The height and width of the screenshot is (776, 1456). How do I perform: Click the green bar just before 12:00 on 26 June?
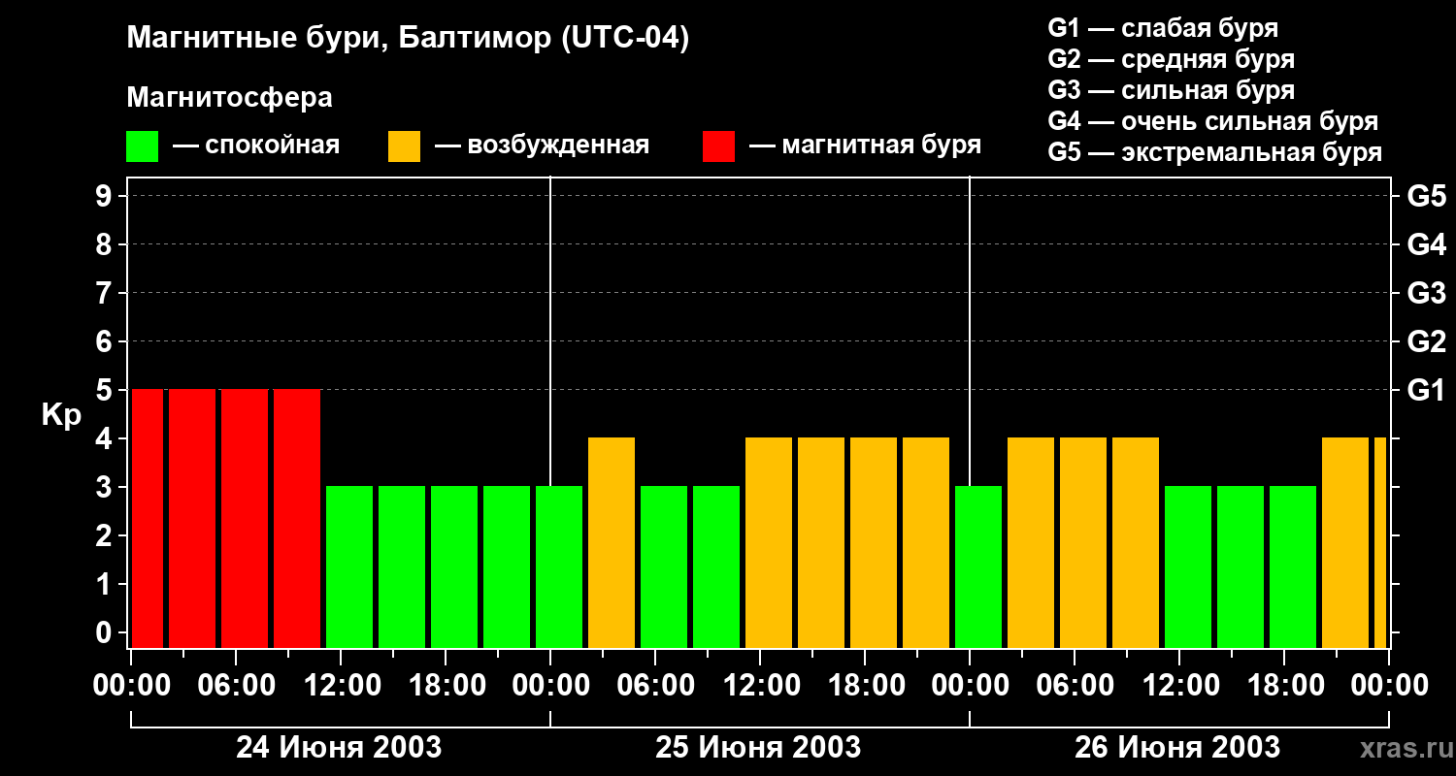click(x=1188, y=566)
